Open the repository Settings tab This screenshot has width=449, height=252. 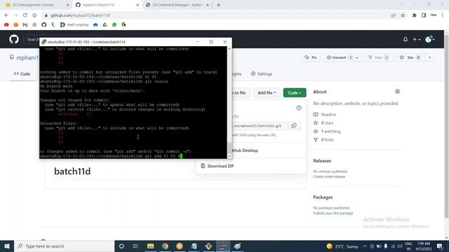(x=262, y=73)
